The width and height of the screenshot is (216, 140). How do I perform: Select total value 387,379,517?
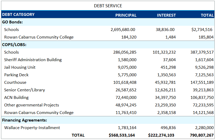[x=202, y=52]
